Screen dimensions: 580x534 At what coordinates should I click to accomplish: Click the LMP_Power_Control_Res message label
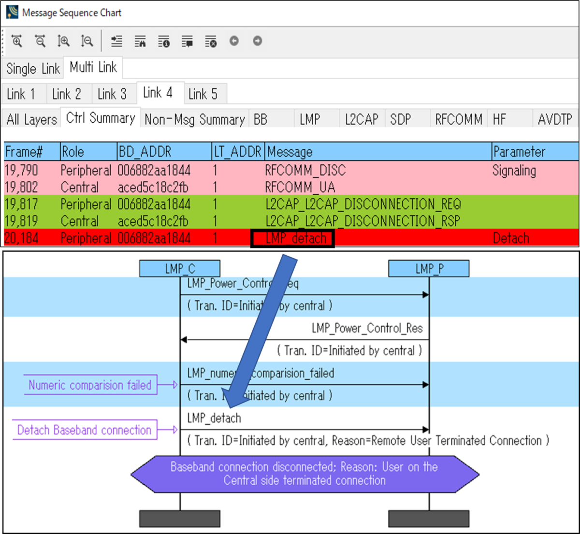point(367,328)
